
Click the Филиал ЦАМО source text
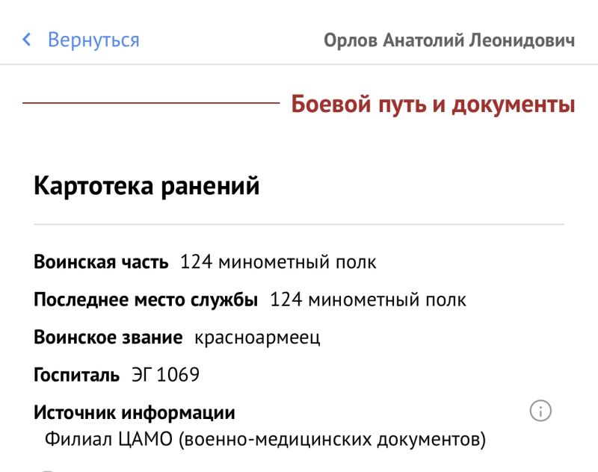[265, 439]
